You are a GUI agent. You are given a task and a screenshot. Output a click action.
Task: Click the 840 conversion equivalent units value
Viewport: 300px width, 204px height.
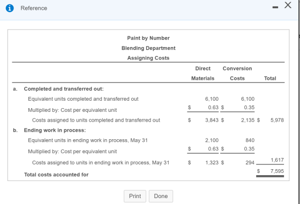click(x=250, y=140)
